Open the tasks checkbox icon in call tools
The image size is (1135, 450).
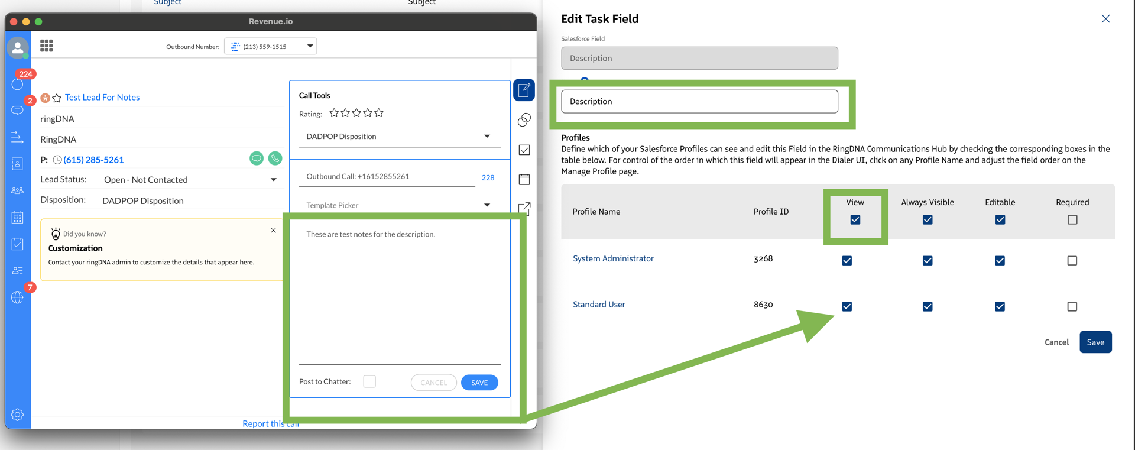click(524, 150)
